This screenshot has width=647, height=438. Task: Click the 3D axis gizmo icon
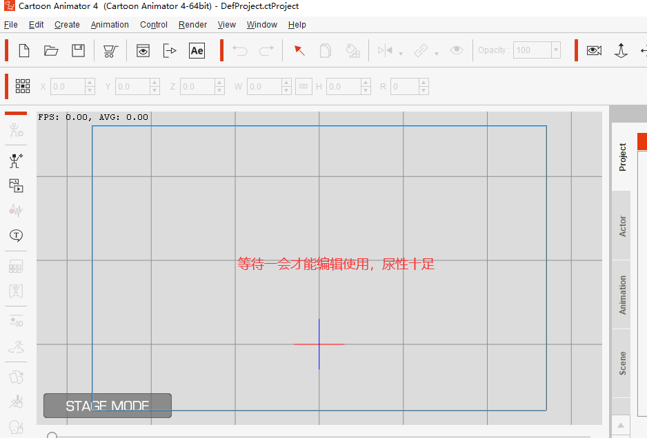[621, 51]
